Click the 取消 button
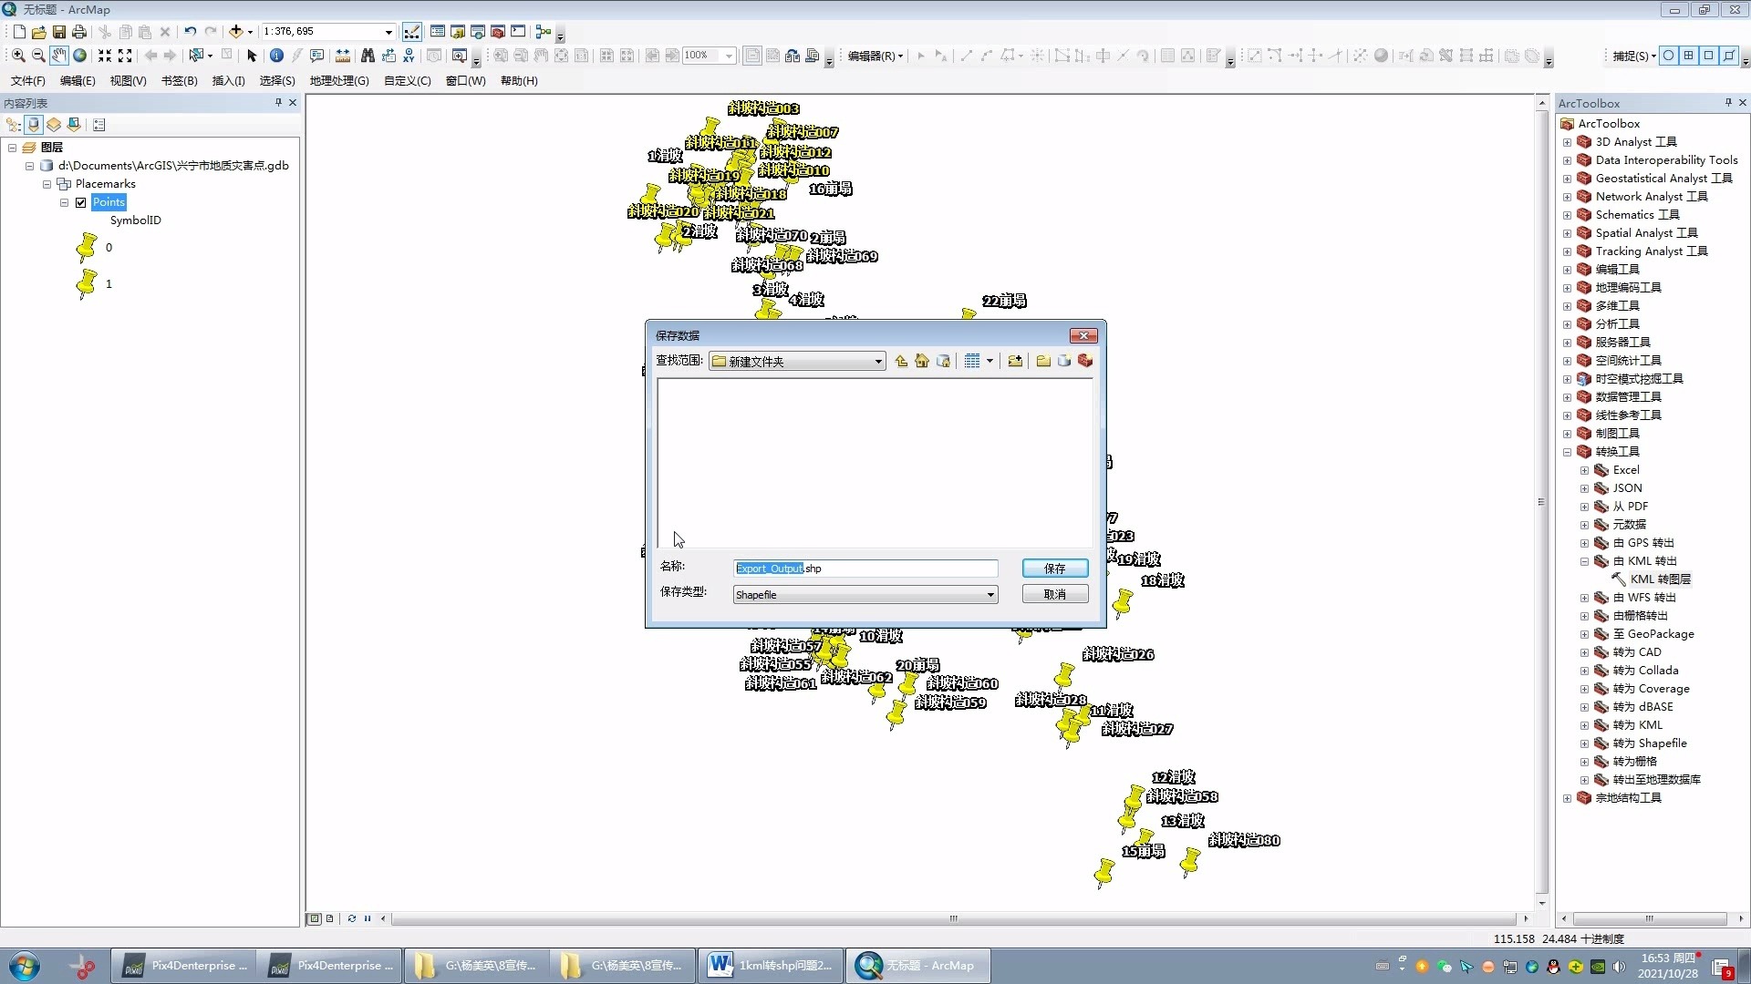 pos(1054,594)
